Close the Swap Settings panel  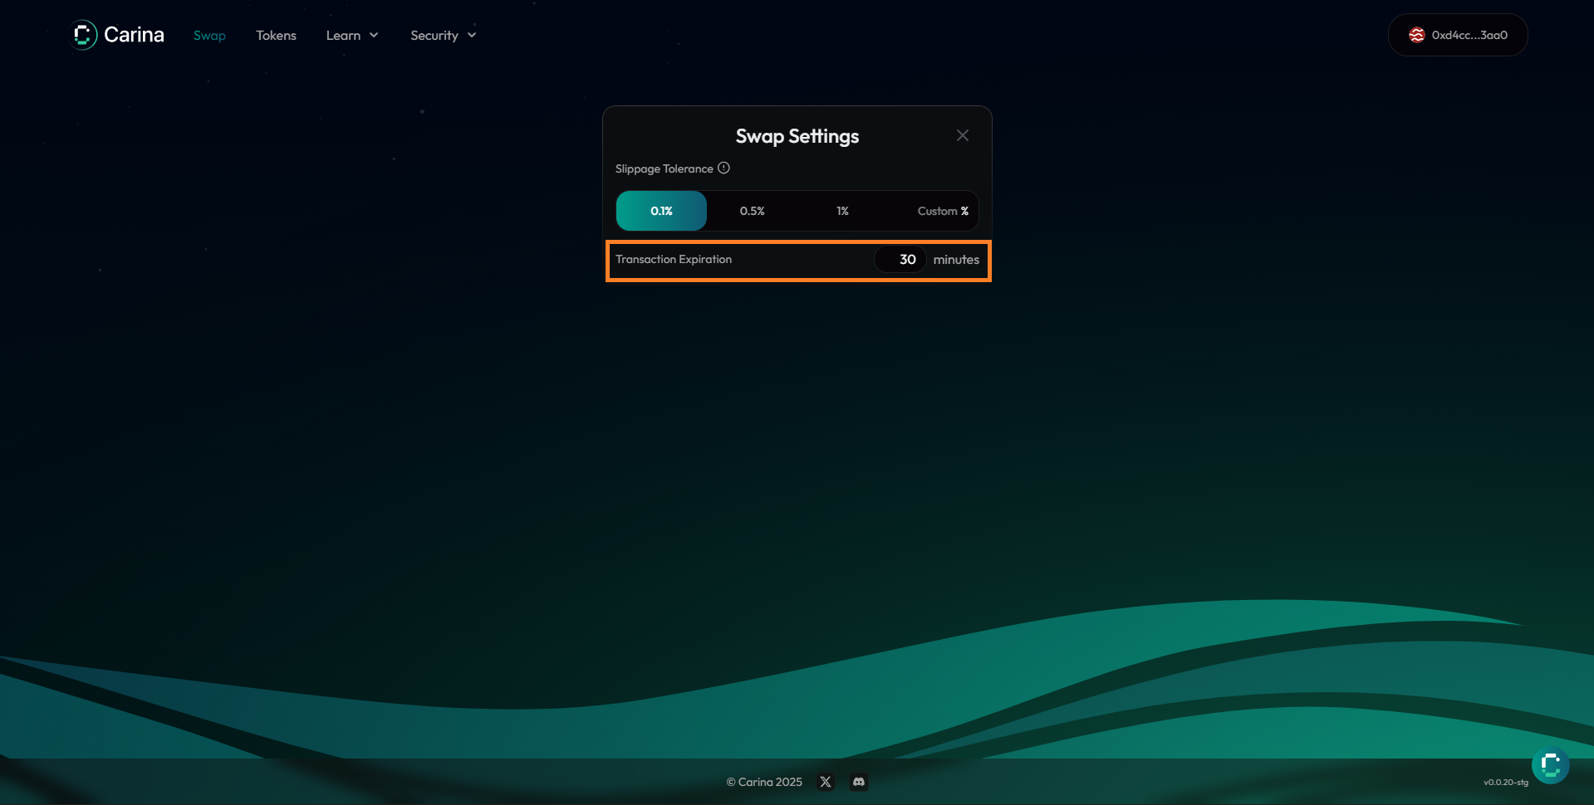coord(962,135)
